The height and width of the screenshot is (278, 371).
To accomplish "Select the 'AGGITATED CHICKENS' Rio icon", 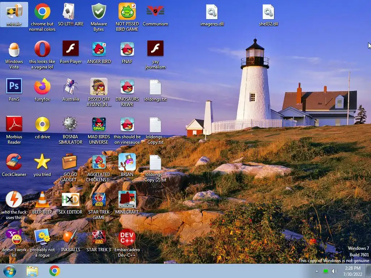I will [99, 168].
